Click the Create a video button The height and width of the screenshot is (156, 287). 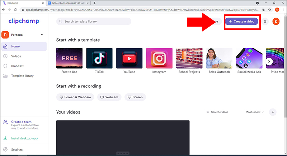click(241, 22)
